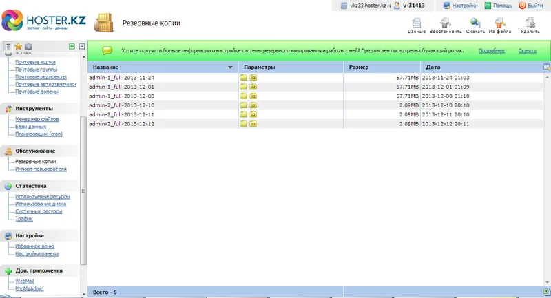This screenshot has height=298, width=551.
Task: Open Системные ресурсы menu item
Action: click(39, 212)
